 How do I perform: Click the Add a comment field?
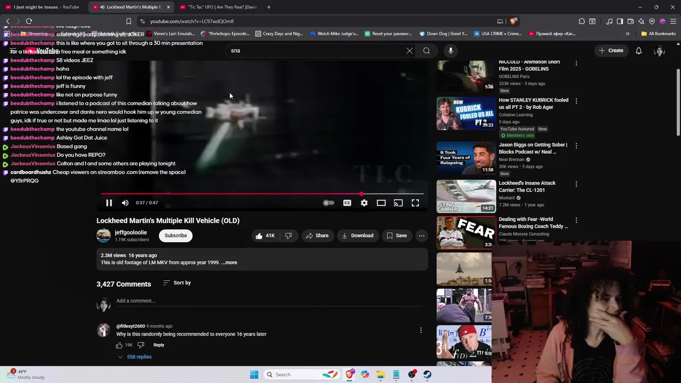(269, 301)
